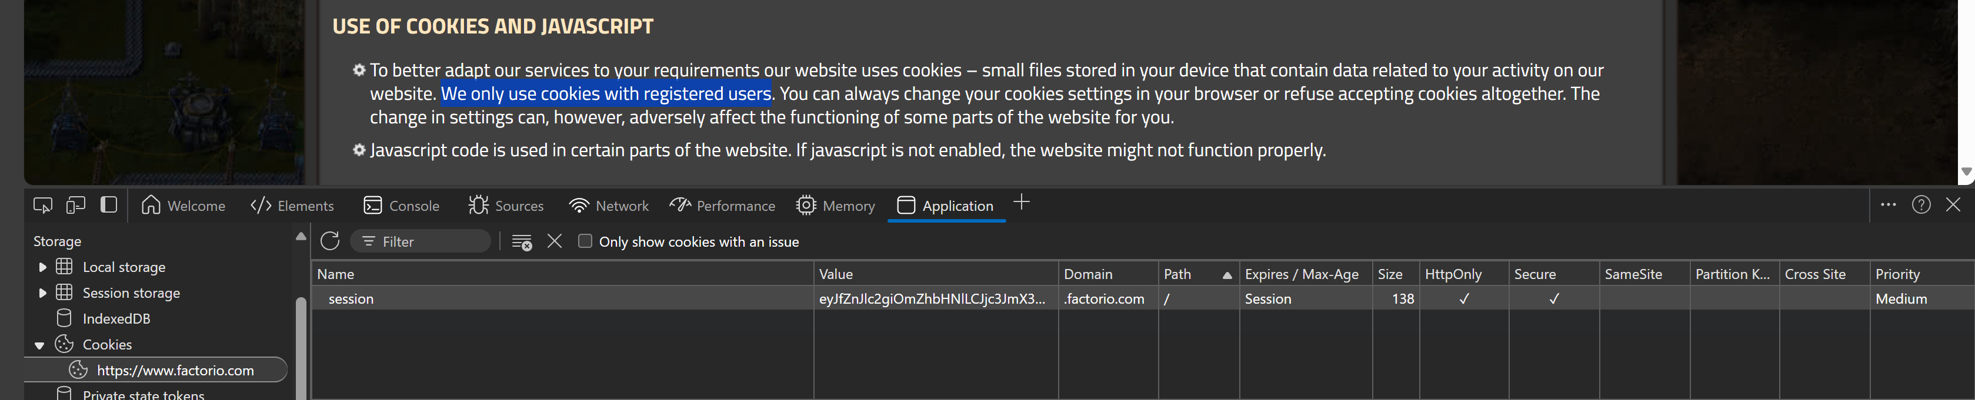This screenshot has width=1975, height=400.
Task: Toggle device emulation icon
Action: click(x=76, y=206)
